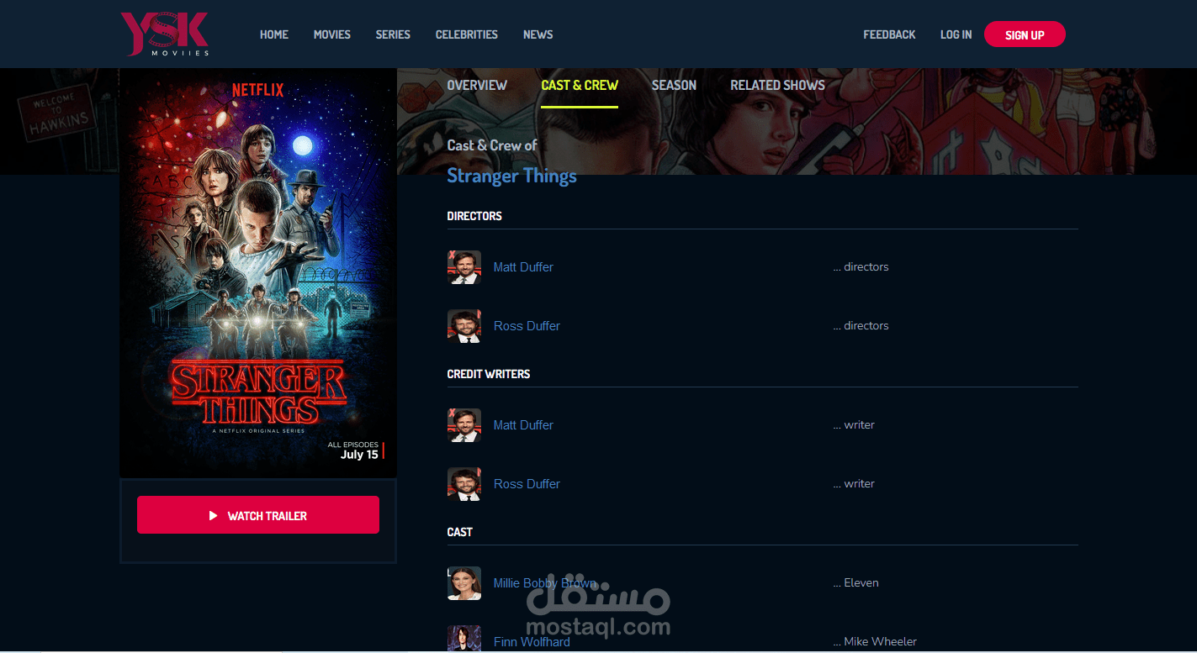Viewport: 1197px width, 653px height.
Task: Open Matt Duffer link under Credit Writers
Action: pos(523,425)
